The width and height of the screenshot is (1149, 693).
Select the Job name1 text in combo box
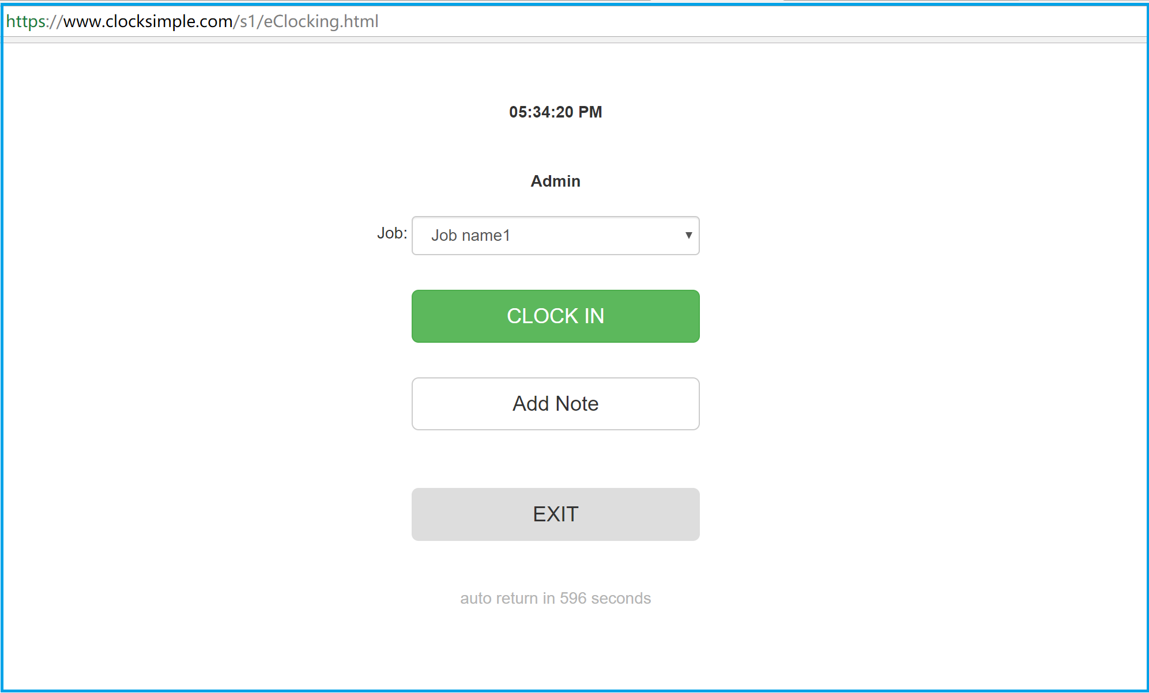pyautogui.click(x=470, y=236)
